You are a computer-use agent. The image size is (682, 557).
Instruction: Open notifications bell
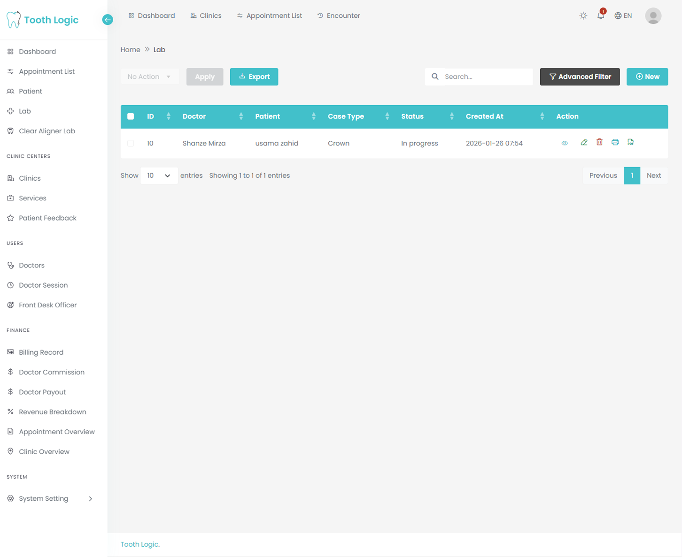pos(601,15)
